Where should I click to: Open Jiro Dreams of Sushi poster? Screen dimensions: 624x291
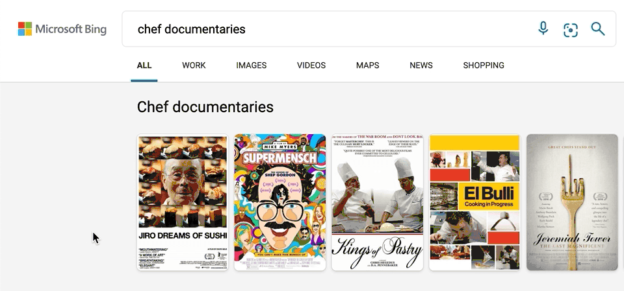pos(183,202)
